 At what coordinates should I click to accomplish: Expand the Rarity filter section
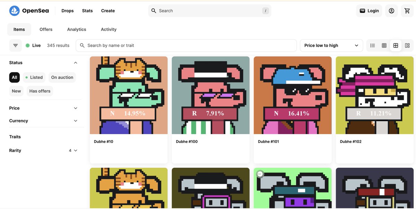[x=43, y=150]
